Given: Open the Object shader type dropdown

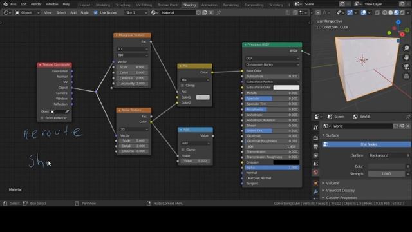Looking at the screenshot, I should (27, 13).
